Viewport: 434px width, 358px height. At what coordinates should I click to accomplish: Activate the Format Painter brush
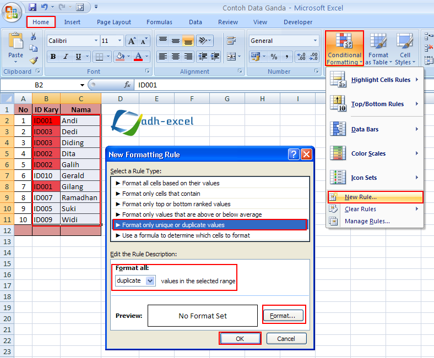(34, 60)
